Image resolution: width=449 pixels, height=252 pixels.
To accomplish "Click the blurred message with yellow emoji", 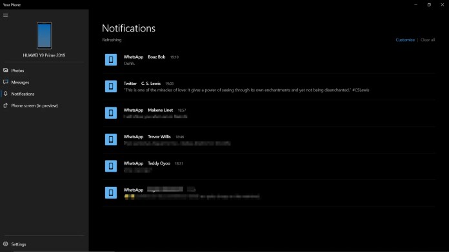I will pos(192,196).
